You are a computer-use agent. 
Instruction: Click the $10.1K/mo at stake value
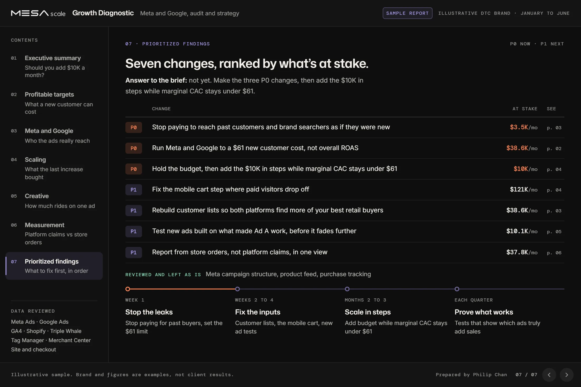[522, 231]
